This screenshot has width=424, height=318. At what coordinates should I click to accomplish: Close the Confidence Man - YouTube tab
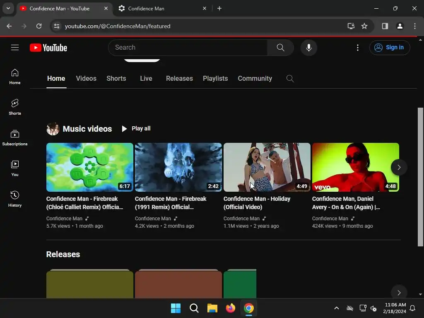coord(106,8)
